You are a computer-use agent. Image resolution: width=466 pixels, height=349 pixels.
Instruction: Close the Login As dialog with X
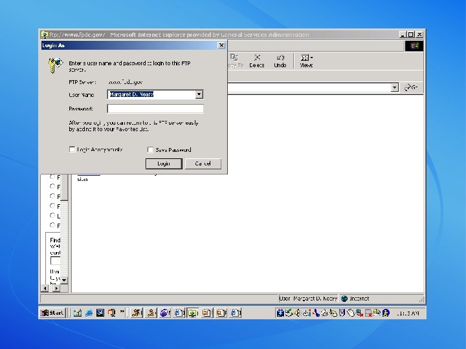[x=221, y=45]
